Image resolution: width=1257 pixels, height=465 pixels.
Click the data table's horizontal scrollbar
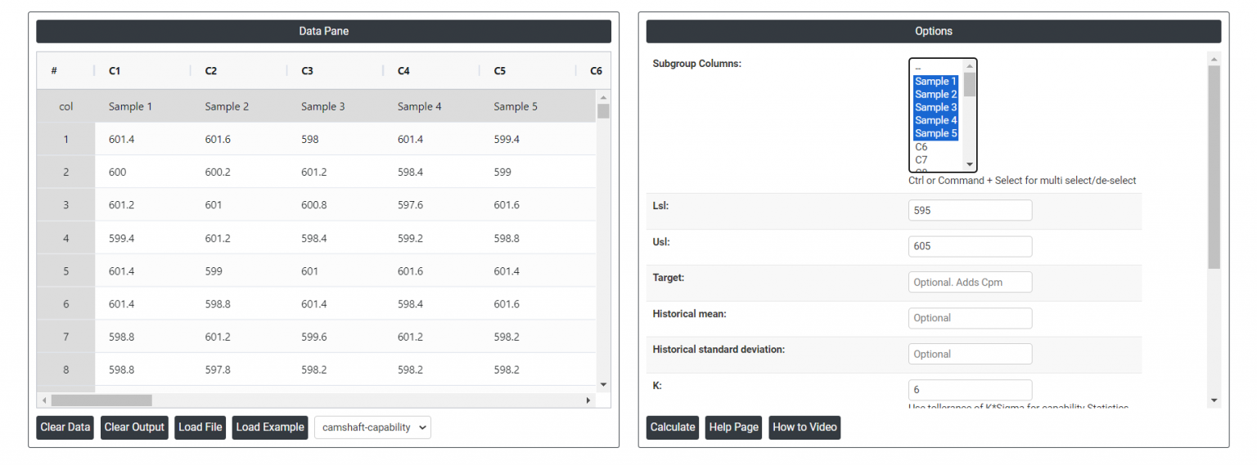(x=101, y=400)
